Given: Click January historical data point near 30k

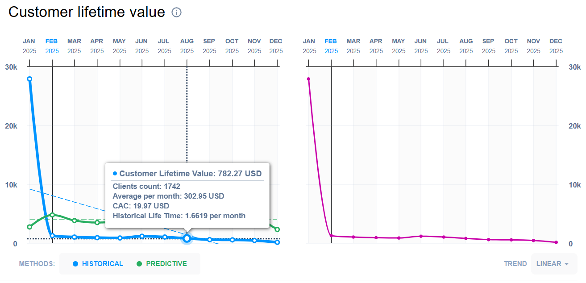Looking at the screenshot, I should click(29, 79).
